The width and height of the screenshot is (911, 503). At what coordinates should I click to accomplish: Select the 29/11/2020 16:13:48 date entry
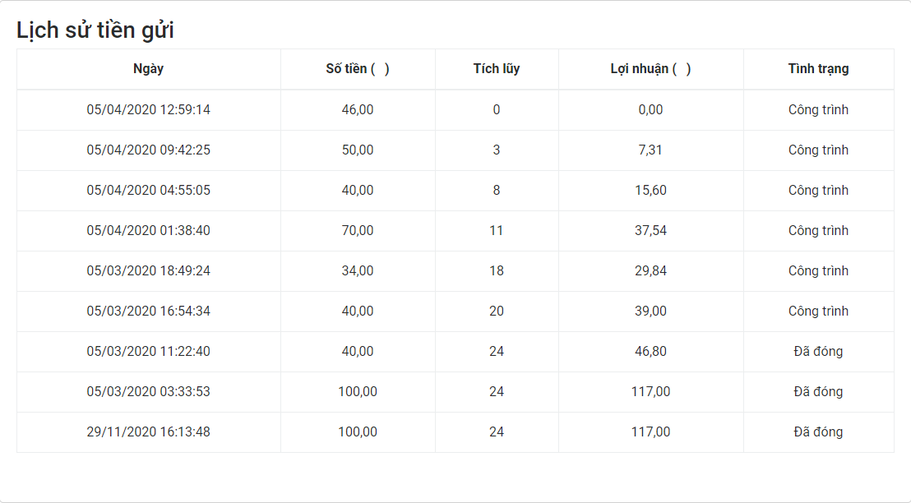[x=149, y=431]
